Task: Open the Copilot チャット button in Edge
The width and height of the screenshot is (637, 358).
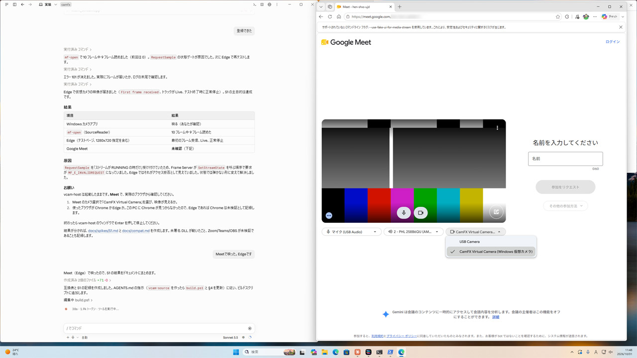Action: 610,17
